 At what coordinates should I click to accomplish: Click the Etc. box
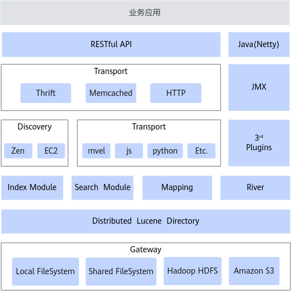tap(201, 151)
